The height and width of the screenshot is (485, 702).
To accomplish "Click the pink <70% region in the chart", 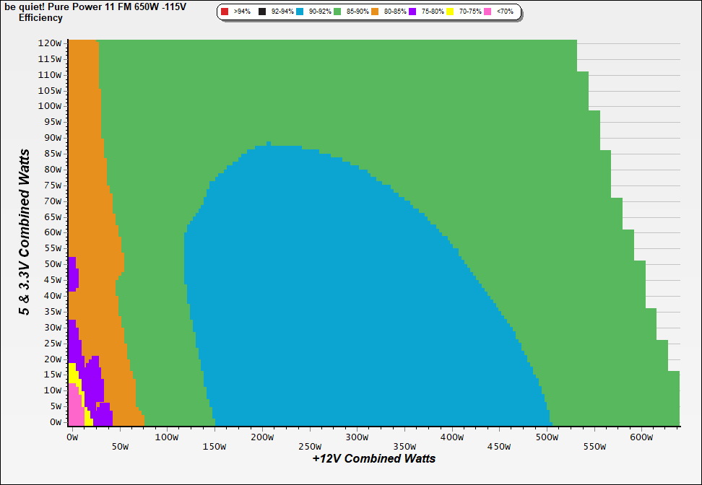I will coord(74,411).
